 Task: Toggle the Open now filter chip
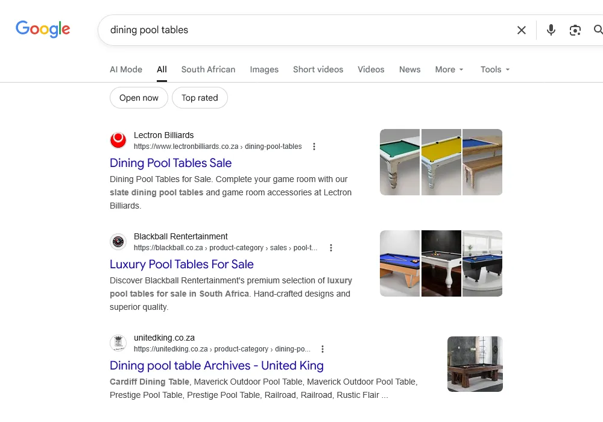pos(139,98)
